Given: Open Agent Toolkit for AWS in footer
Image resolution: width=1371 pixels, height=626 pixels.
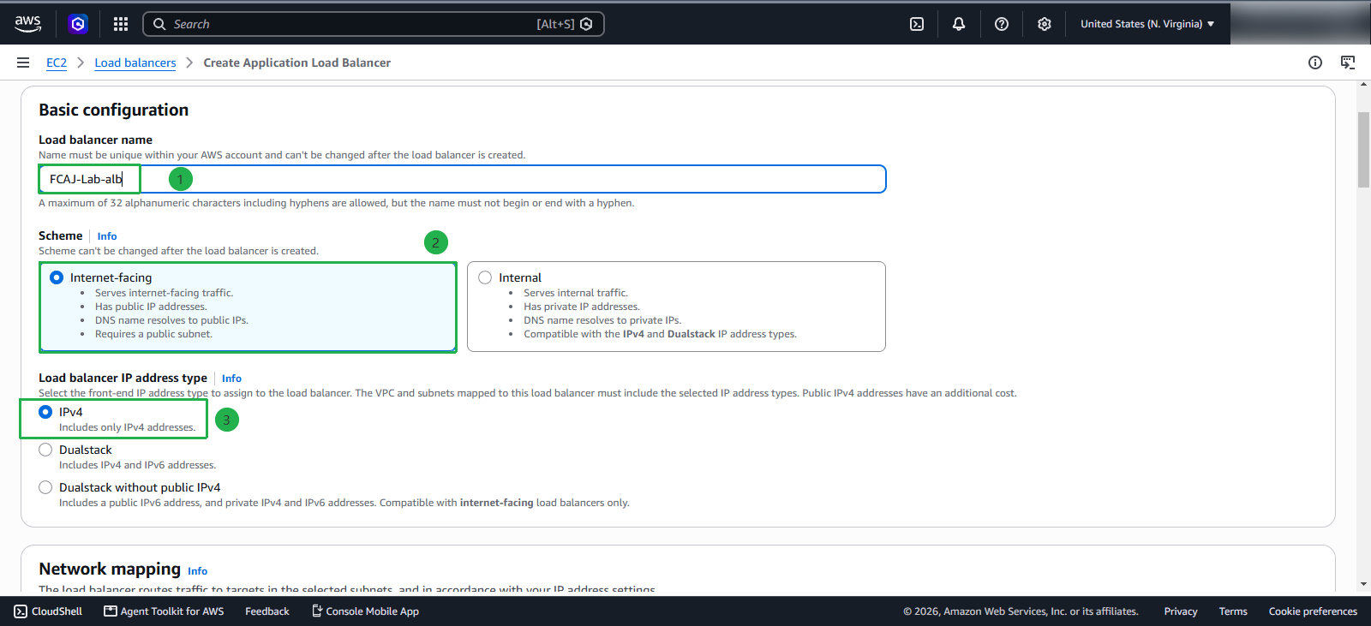Looking at the screenshot, I should 164,611.
